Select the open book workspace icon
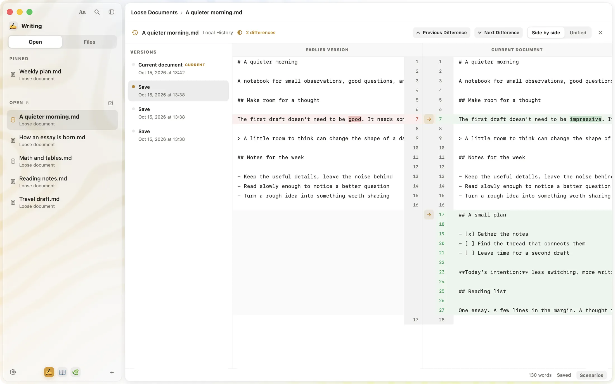The height and width of the screenshot is (384, 615). 62,372
